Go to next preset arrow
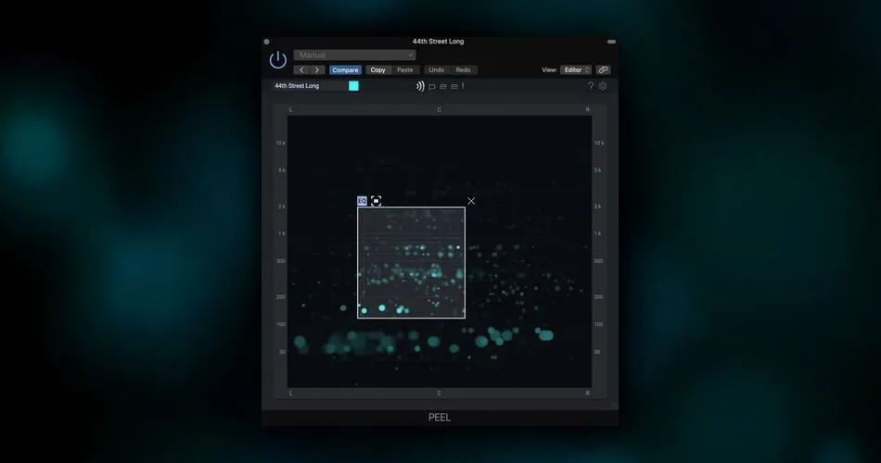 pyautogui.click(x=317, y=70)
